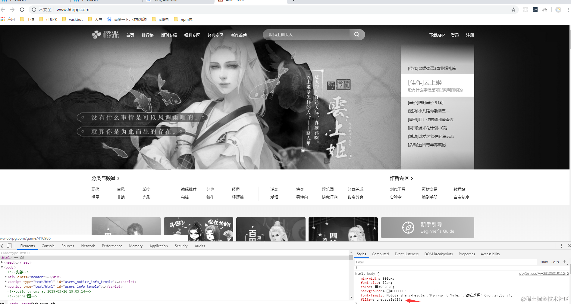
Task: Open the 斗图 game thumbnail card
Action: pos(199,229)
